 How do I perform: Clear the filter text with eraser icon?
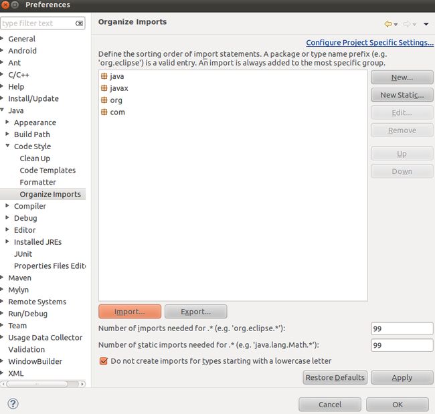80,23
